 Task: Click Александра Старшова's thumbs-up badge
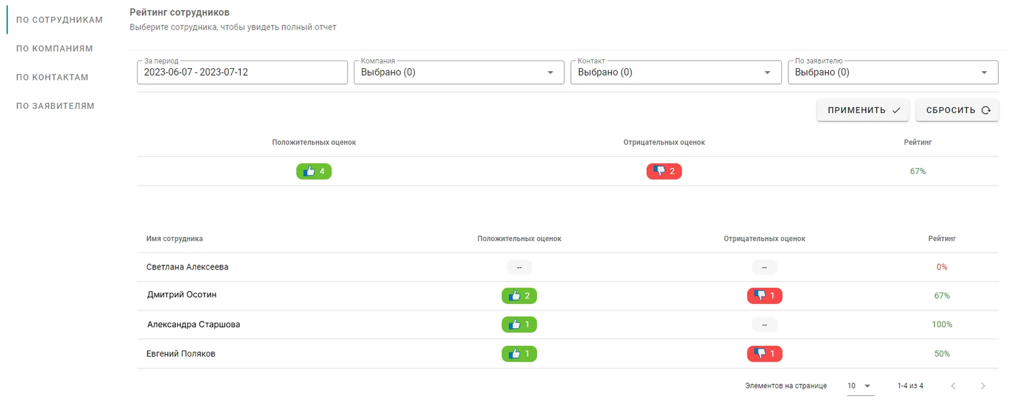[519, 325]
